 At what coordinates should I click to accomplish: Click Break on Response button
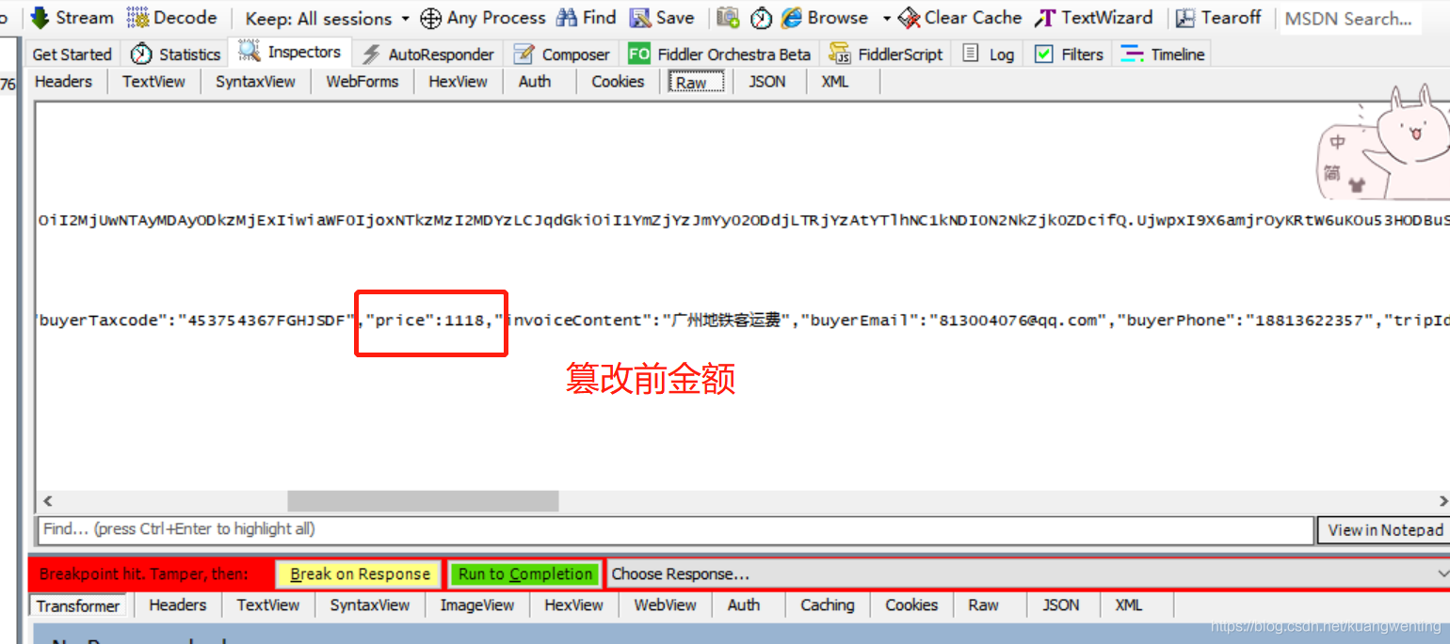[x=360, y=573]
